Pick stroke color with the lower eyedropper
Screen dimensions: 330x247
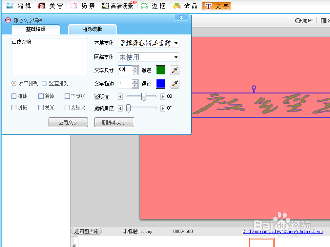174,84
